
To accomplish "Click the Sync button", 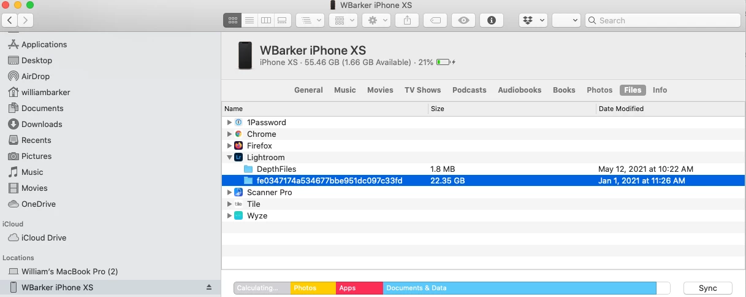I will [x=707, y=288].
